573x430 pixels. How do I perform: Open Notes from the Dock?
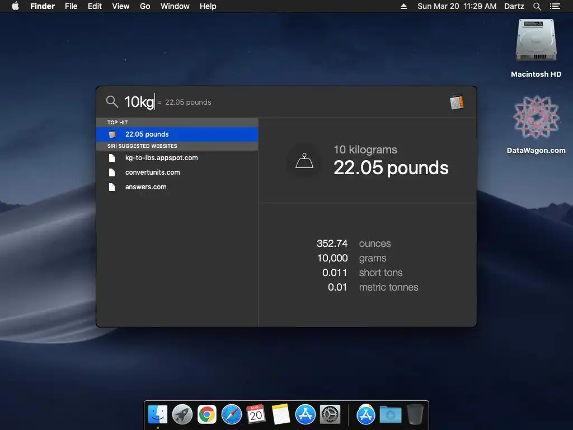[281, 414]
